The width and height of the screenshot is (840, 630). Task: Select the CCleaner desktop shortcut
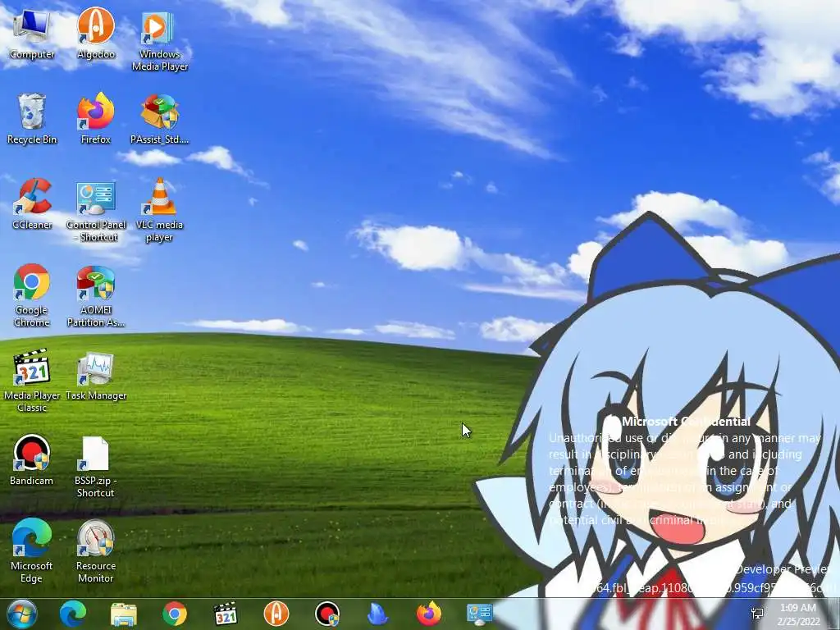[32, 204]
